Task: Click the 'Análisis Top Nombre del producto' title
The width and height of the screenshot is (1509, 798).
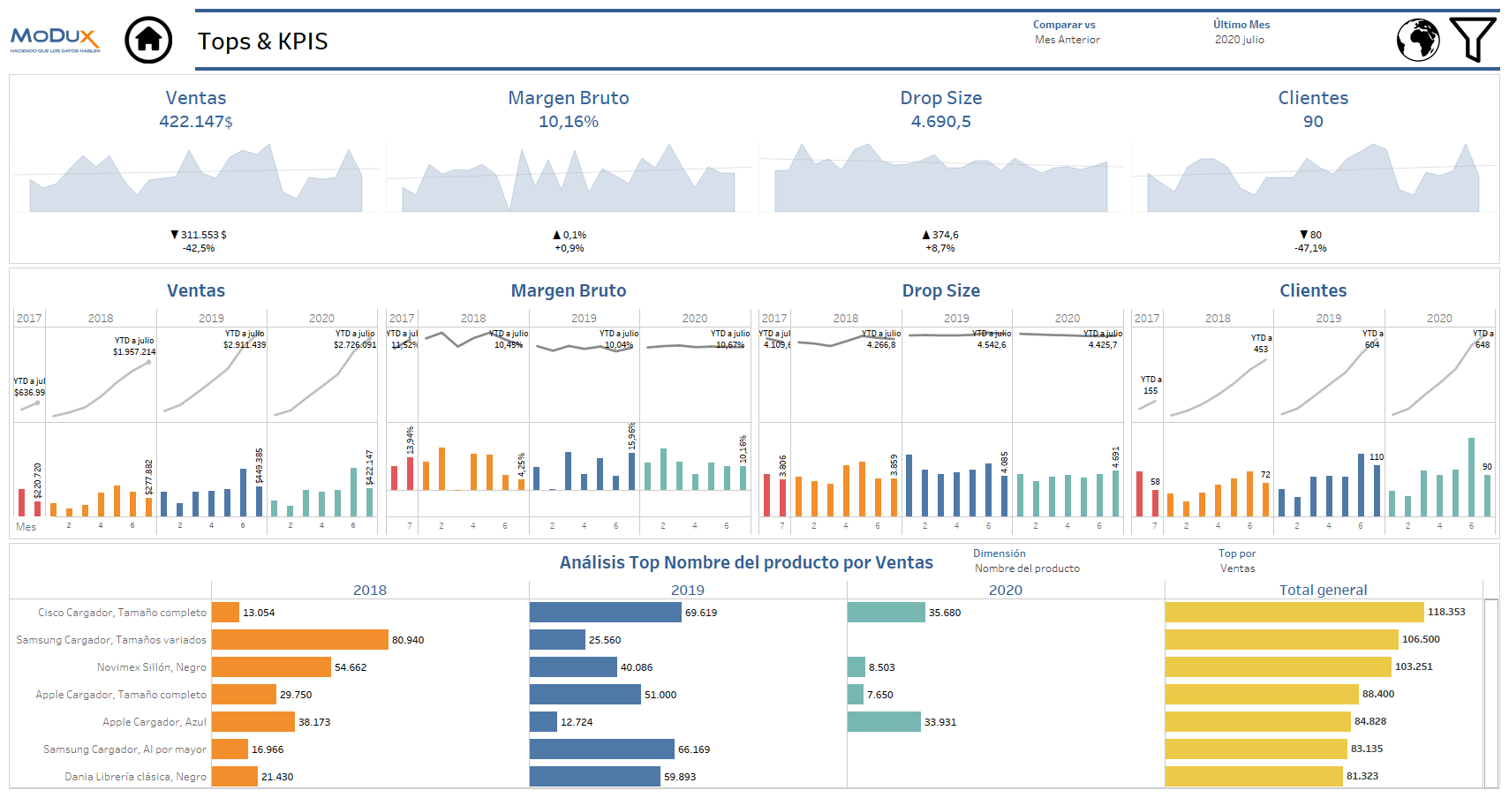Action: [x=747, y=561]
